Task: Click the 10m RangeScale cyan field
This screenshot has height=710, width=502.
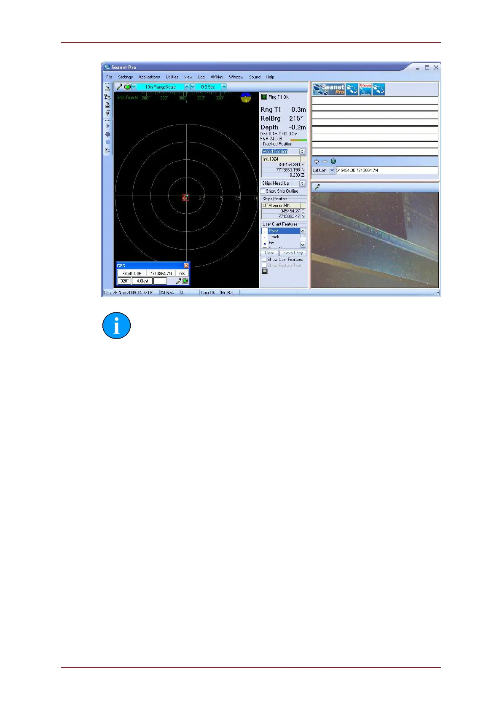Action: 160,87
